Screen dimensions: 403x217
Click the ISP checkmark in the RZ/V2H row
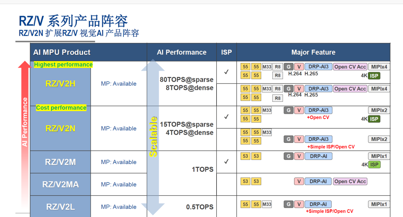click(227, 72)
